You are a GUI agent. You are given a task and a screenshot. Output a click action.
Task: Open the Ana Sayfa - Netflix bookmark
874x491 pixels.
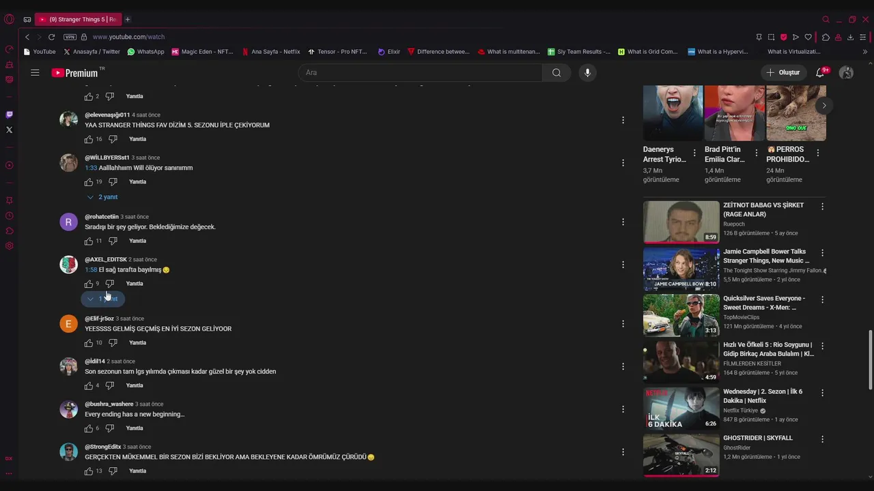coord(270,52)
